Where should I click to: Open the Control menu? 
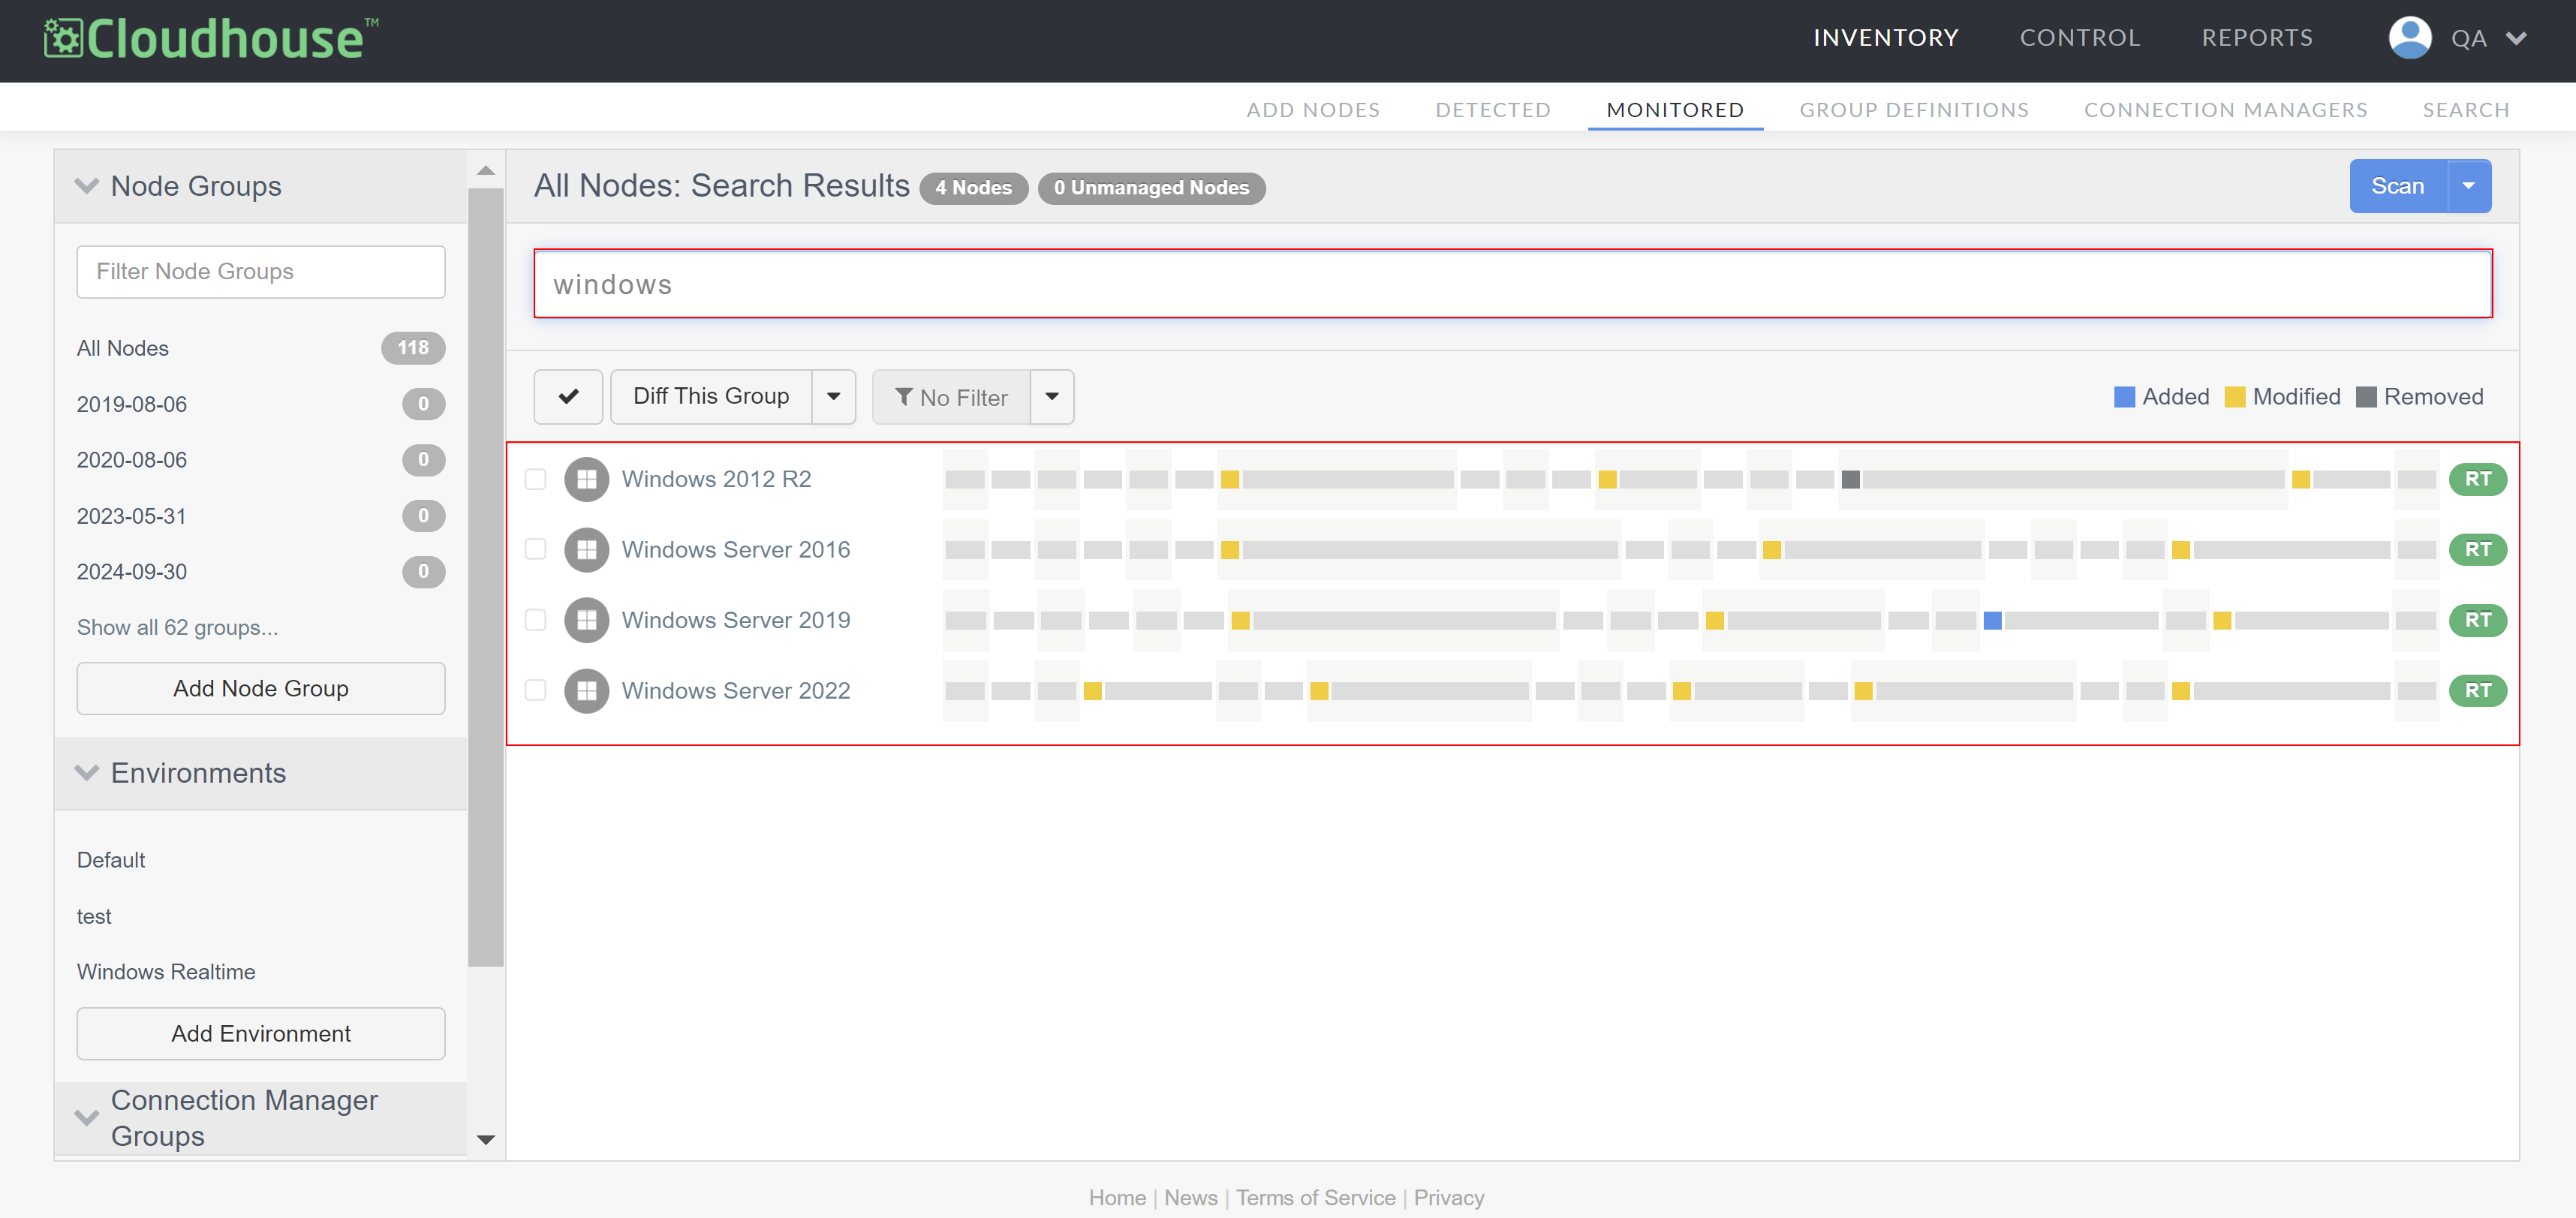[x=2080, y=38]
